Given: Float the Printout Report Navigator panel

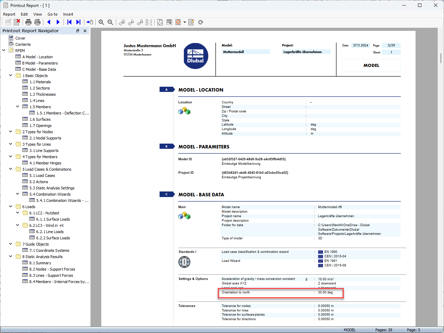Looking at the screenshot, I should [78, 31].
